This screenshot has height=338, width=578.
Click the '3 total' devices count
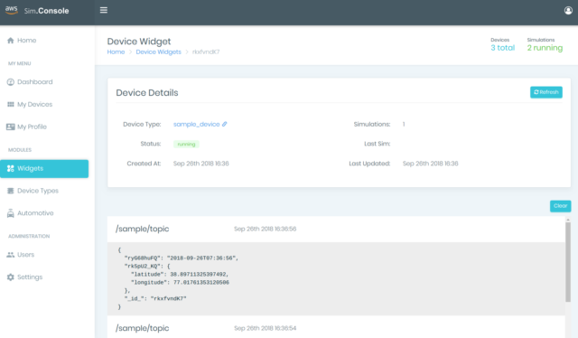(502, 48)
